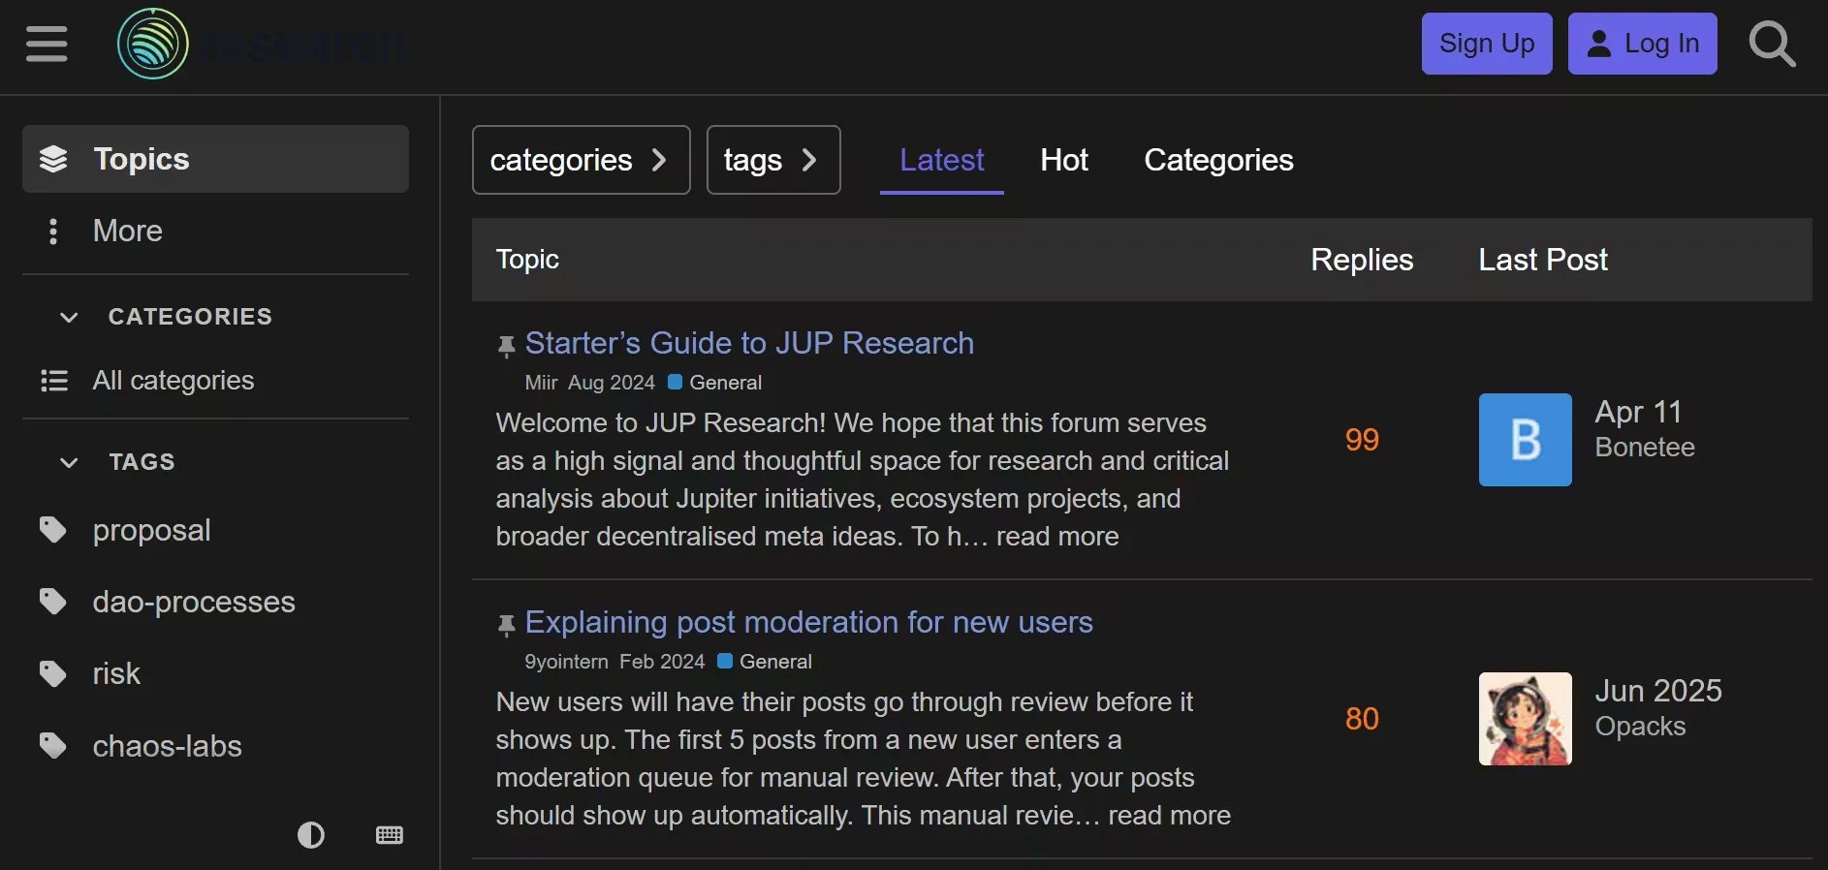Screen dimensions: 1828x870
Task: Switch to the Hot tab
Action: pyautogui.click(x=1064, y=160)
